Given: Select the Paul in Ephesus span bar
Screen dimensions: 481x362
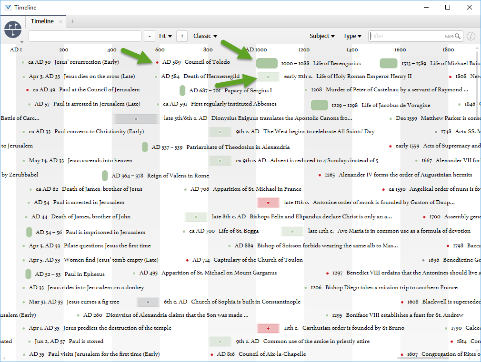Looking at the screenshot, I should (28, 274).
